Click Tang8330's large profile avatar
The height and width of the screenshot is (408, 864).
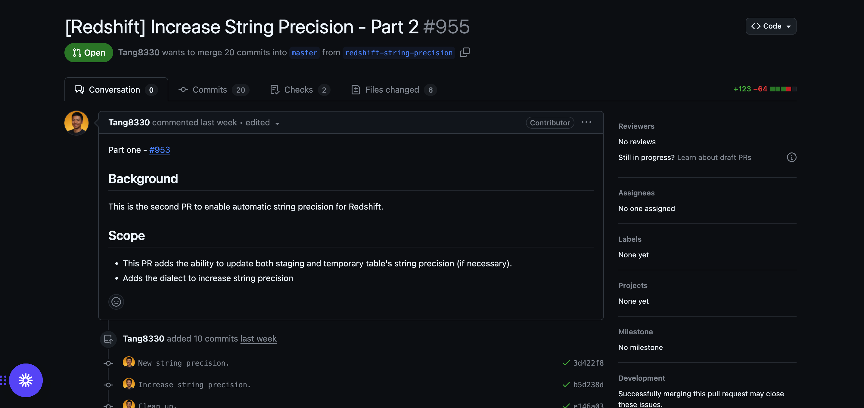(x=76, y=123)
